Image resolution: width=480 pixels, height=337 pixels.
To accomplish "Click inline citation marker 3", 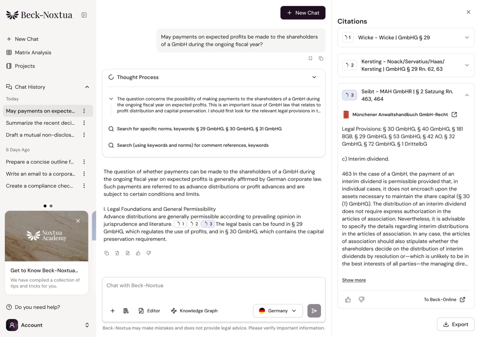I will 208,224.
